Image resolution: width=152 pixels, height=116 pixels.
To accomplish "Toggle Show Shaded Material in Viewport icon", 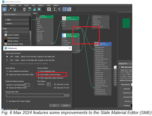I will coord(39,9).
